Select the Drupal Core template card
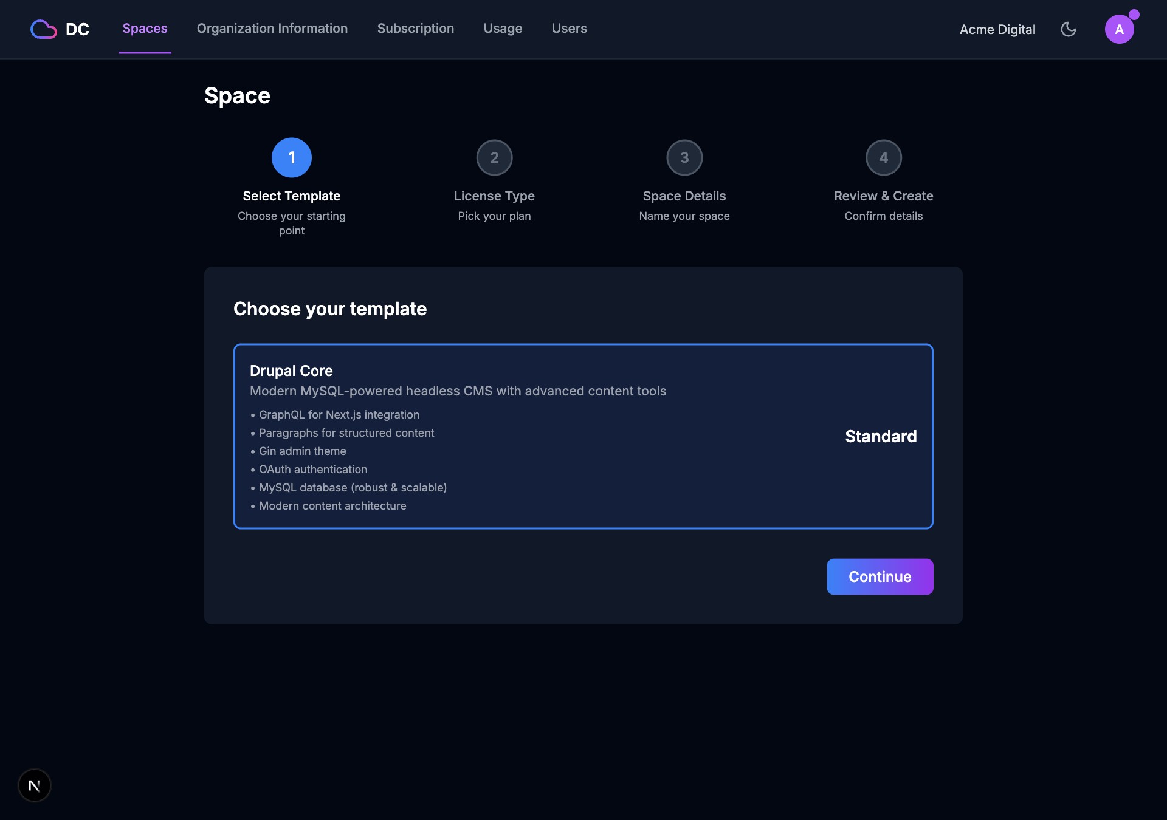1167x820 pixels. click(x=582, y=436)
